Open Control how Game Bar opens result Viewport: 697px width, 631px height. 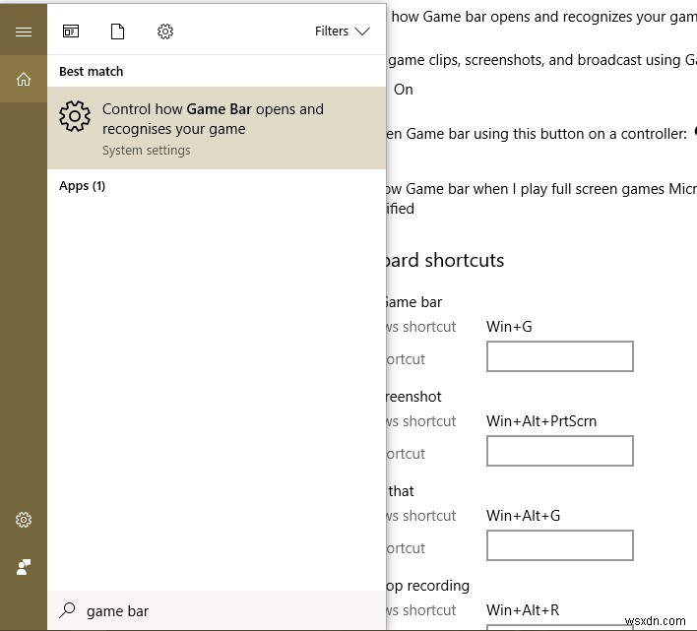click(x=217, y=128)
